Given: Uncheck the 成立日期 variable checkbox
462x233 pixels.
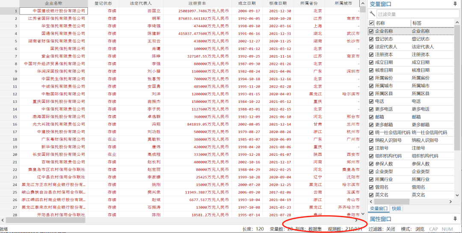Looking at the screenshot, I should 371,62.
